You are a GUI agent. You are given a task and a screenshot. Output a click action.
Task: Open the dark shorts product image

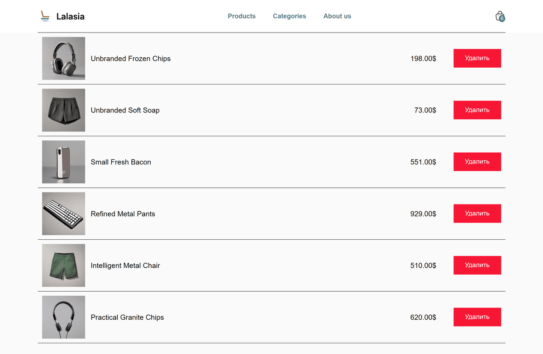(63, 110)
